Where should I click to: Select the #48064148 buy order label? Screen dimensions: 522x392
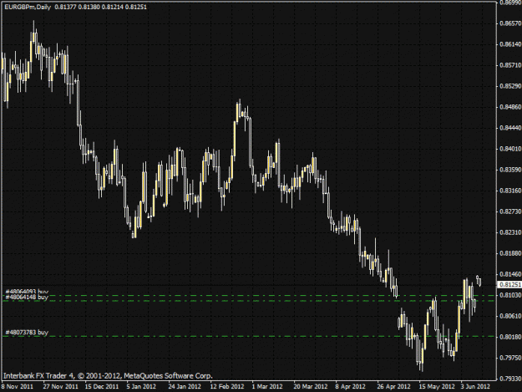point(27,297)
